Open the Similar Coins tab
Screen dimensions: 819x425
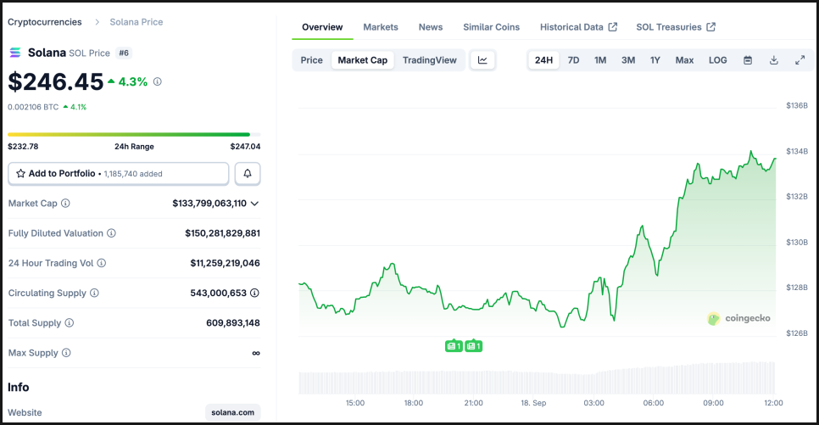click(491, 27)
